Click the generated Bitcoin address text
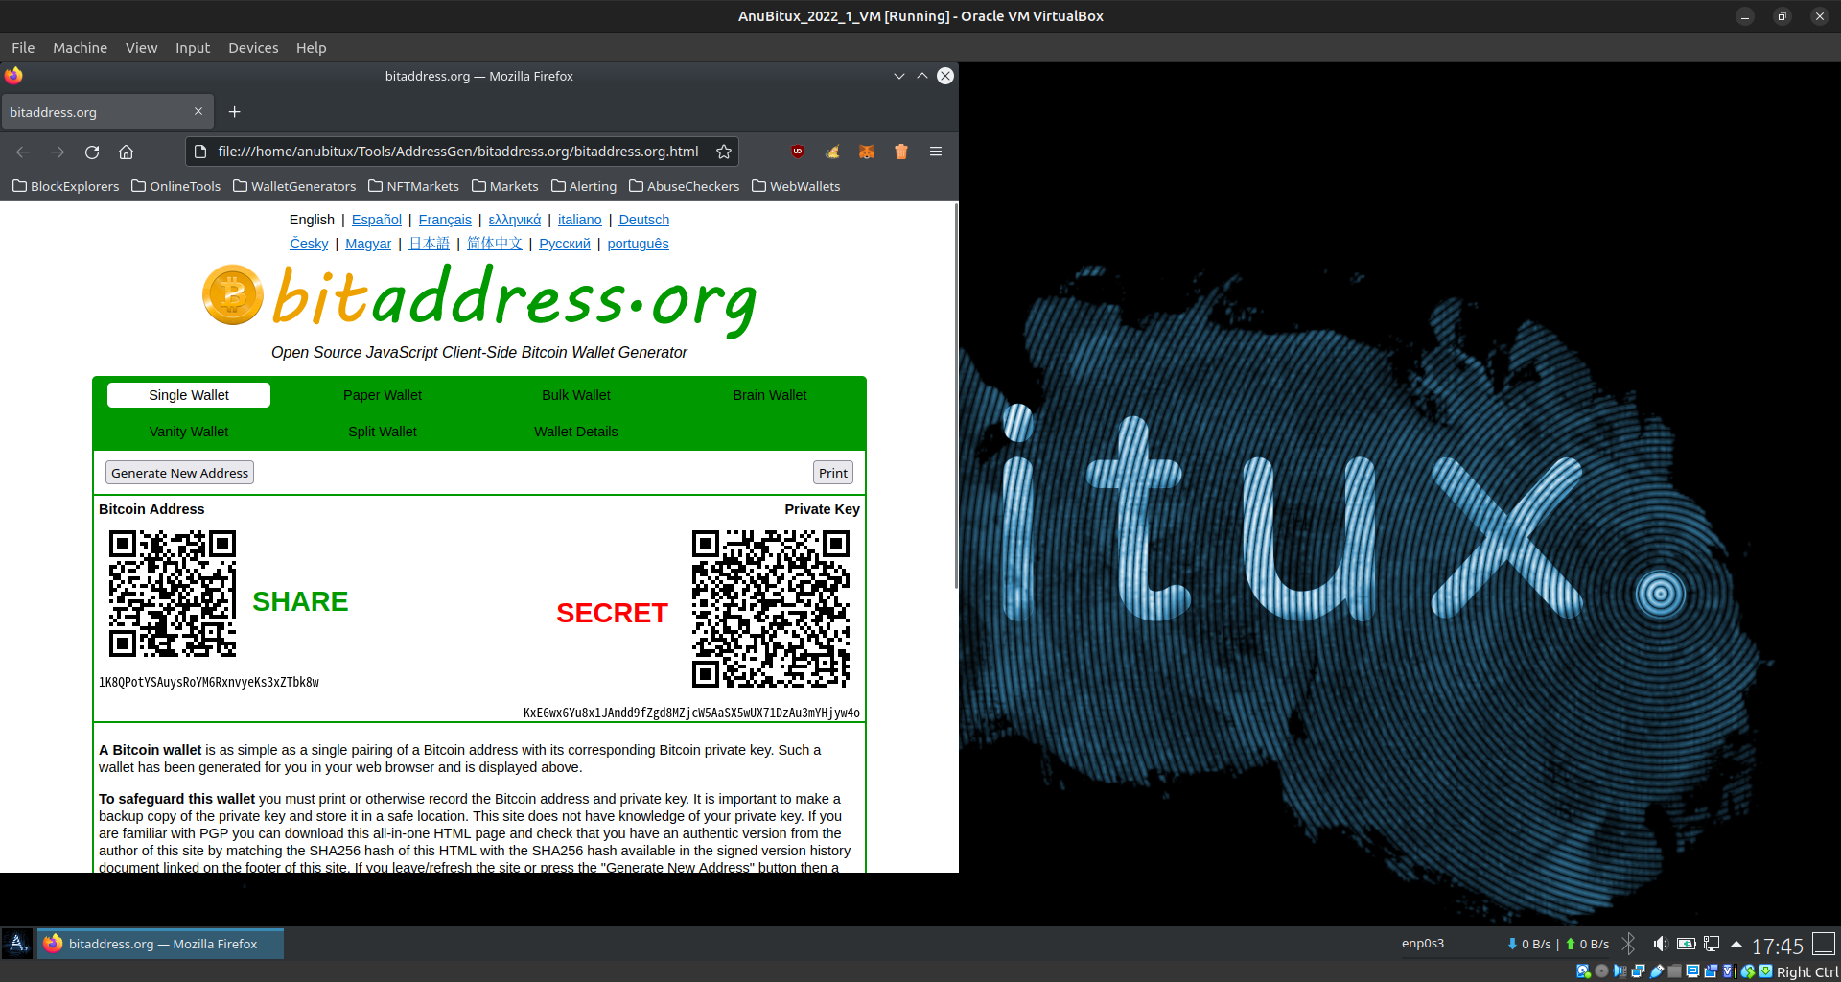Viewport: 1841px width, 982px height. click(209, 682)
